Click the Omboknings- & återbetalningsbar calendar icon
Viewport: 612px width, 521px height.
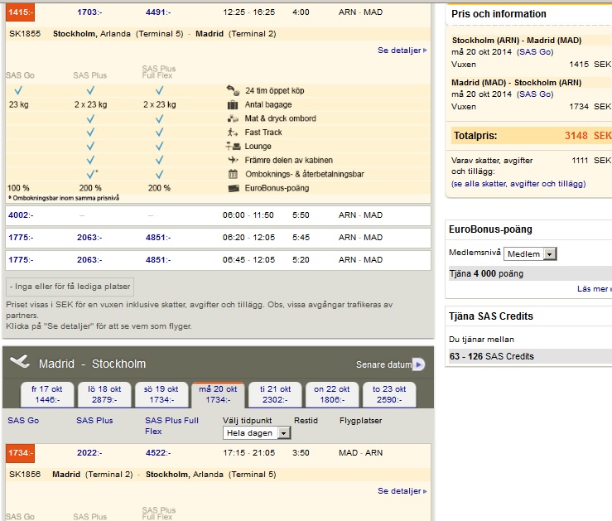pyautogui.click(x=232, y=174)
